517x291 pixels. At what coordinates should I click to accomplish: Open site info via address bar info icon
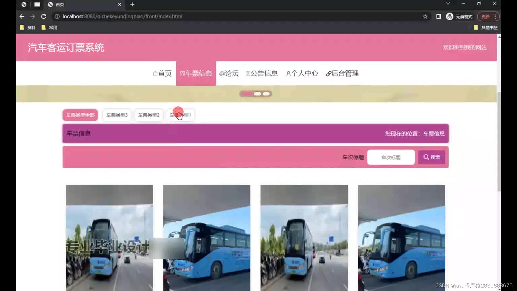57,16
